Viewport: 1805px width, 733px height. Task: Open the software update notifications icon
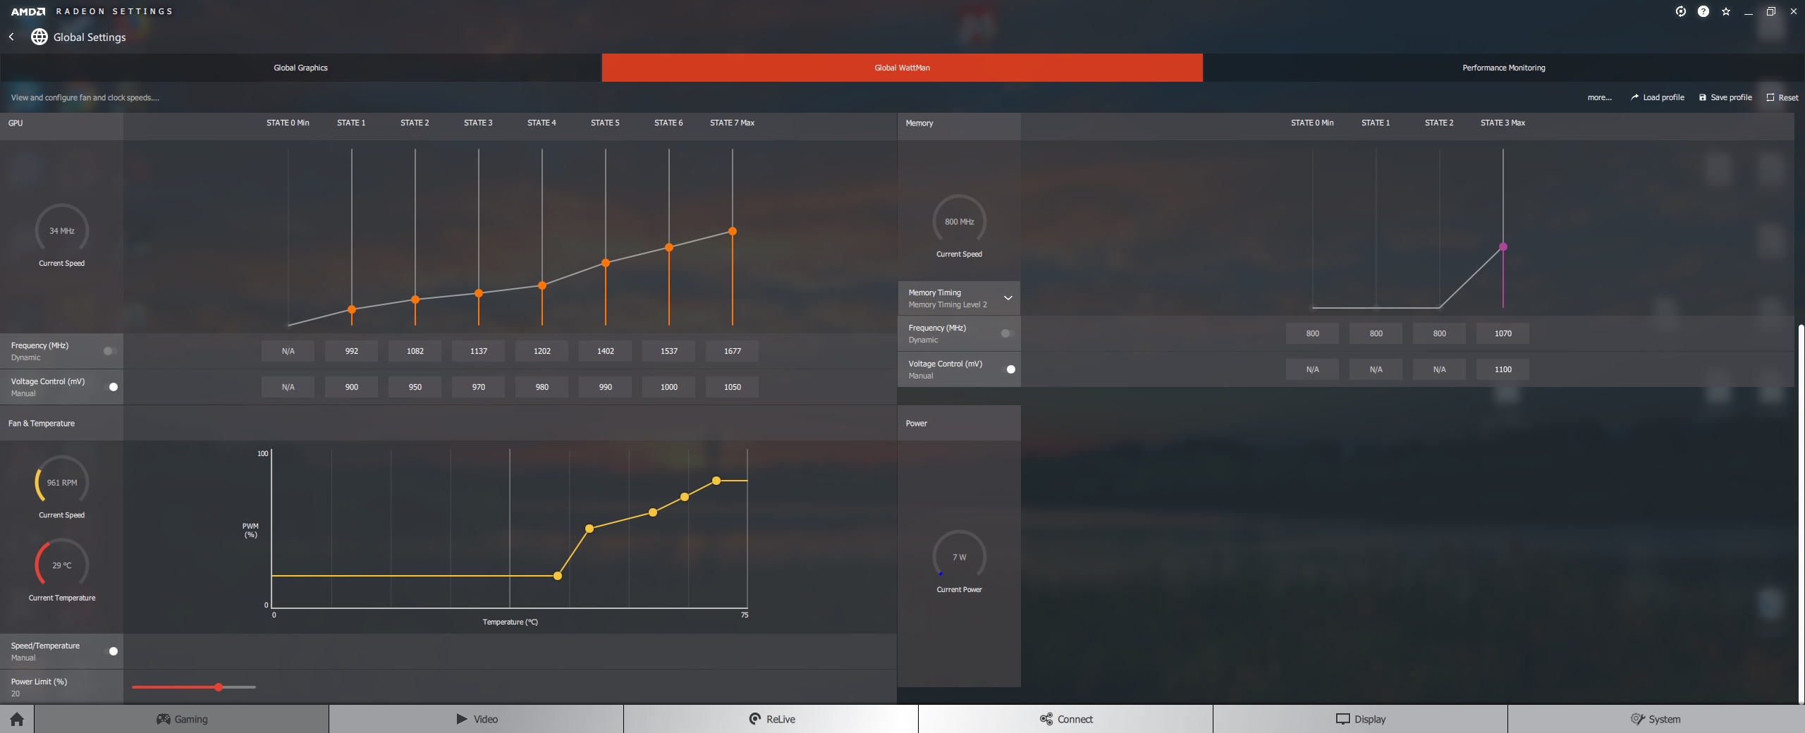click(x=1681, y=11)
